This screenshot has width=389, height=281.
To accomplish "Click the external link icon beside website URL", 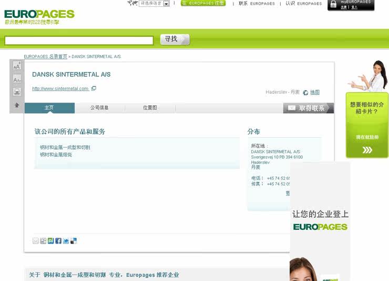I will [x=94, y=88].
